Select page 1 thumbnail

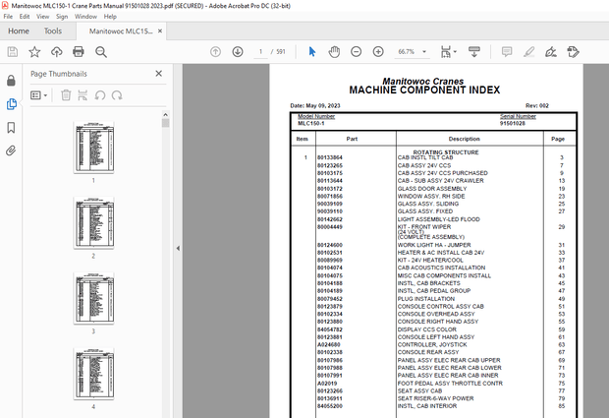pos(93,147)
